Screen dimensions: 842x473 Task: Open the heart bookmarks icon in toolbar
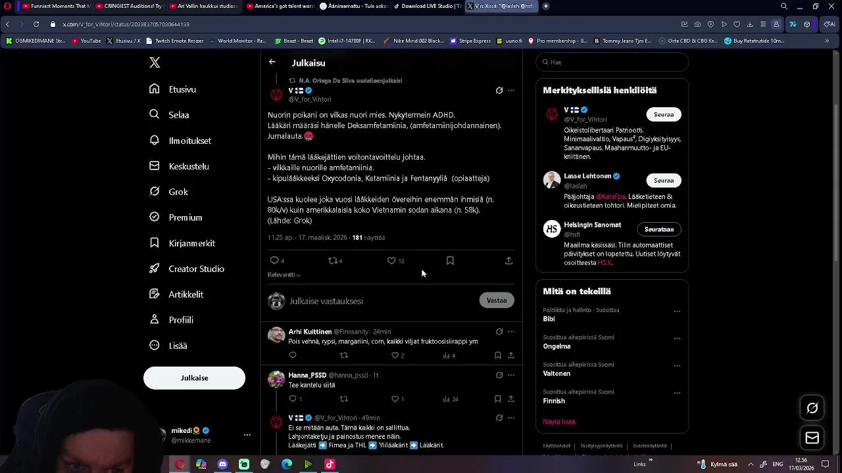(737, 24)
